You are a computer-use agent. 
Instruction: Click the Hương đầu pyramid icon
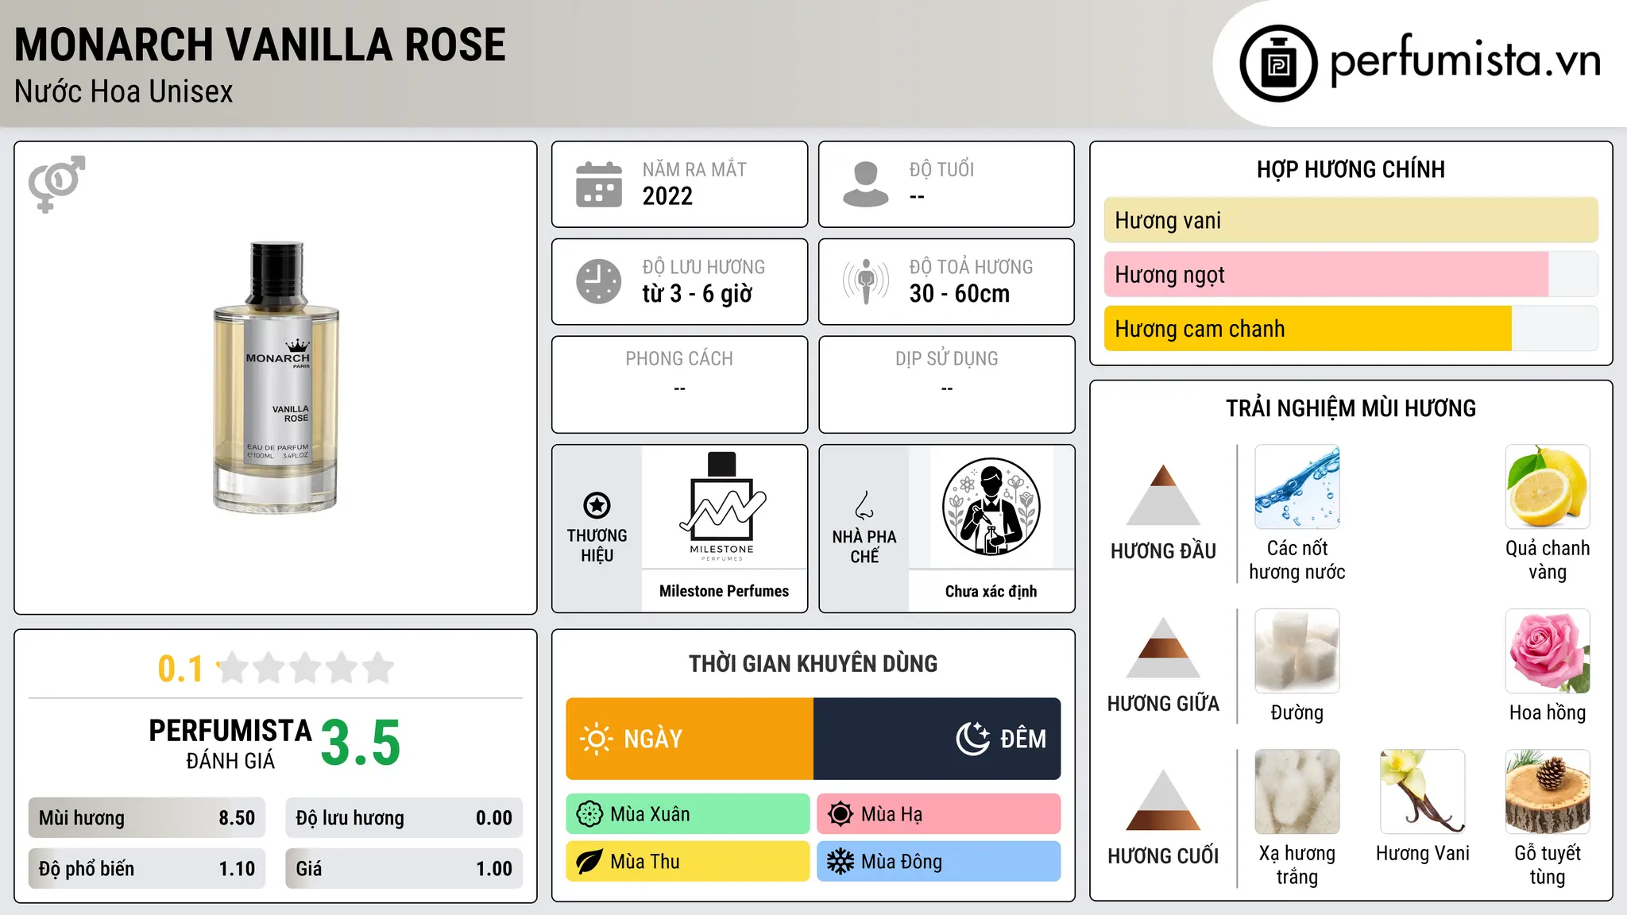pos(1163,495)
